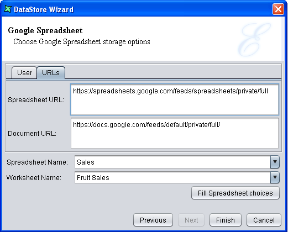Click the Finish button
Viewport: 288px width, 232px height.
click(226, 220)
